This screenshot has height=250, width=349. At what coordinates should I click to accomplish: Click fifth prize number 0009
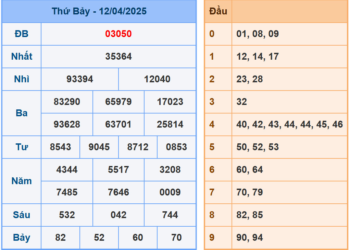point(170,192)
